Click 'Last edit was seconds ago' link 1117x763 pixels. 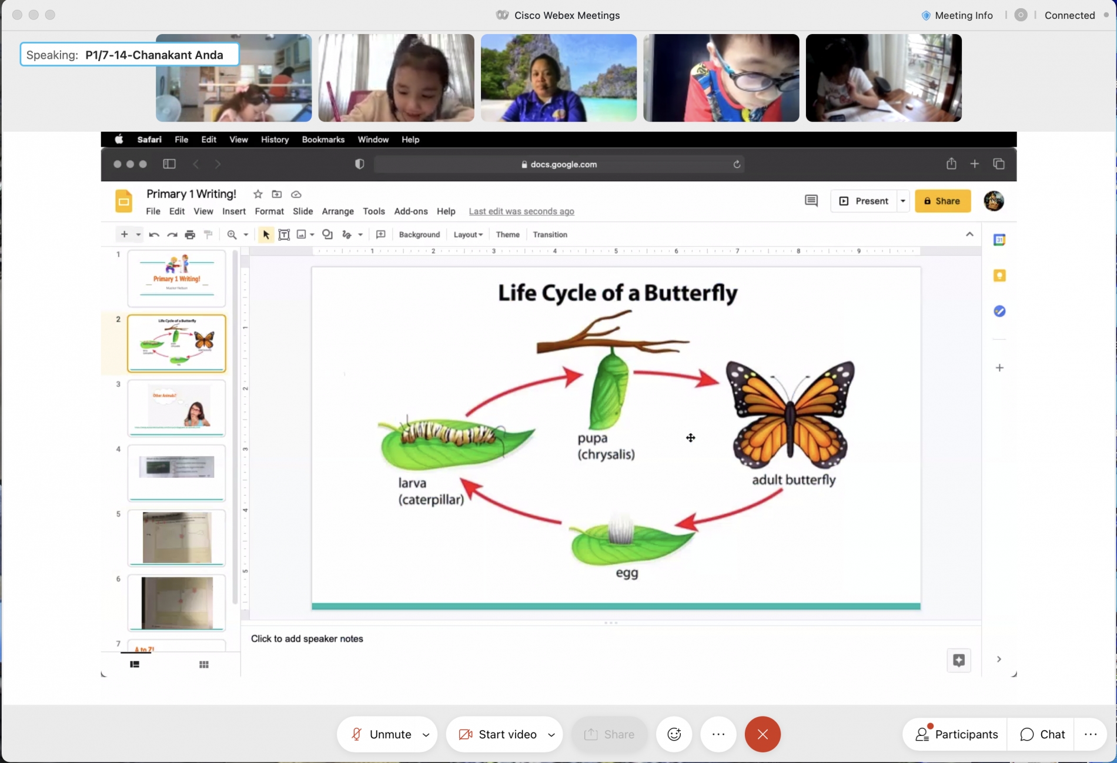521,211
